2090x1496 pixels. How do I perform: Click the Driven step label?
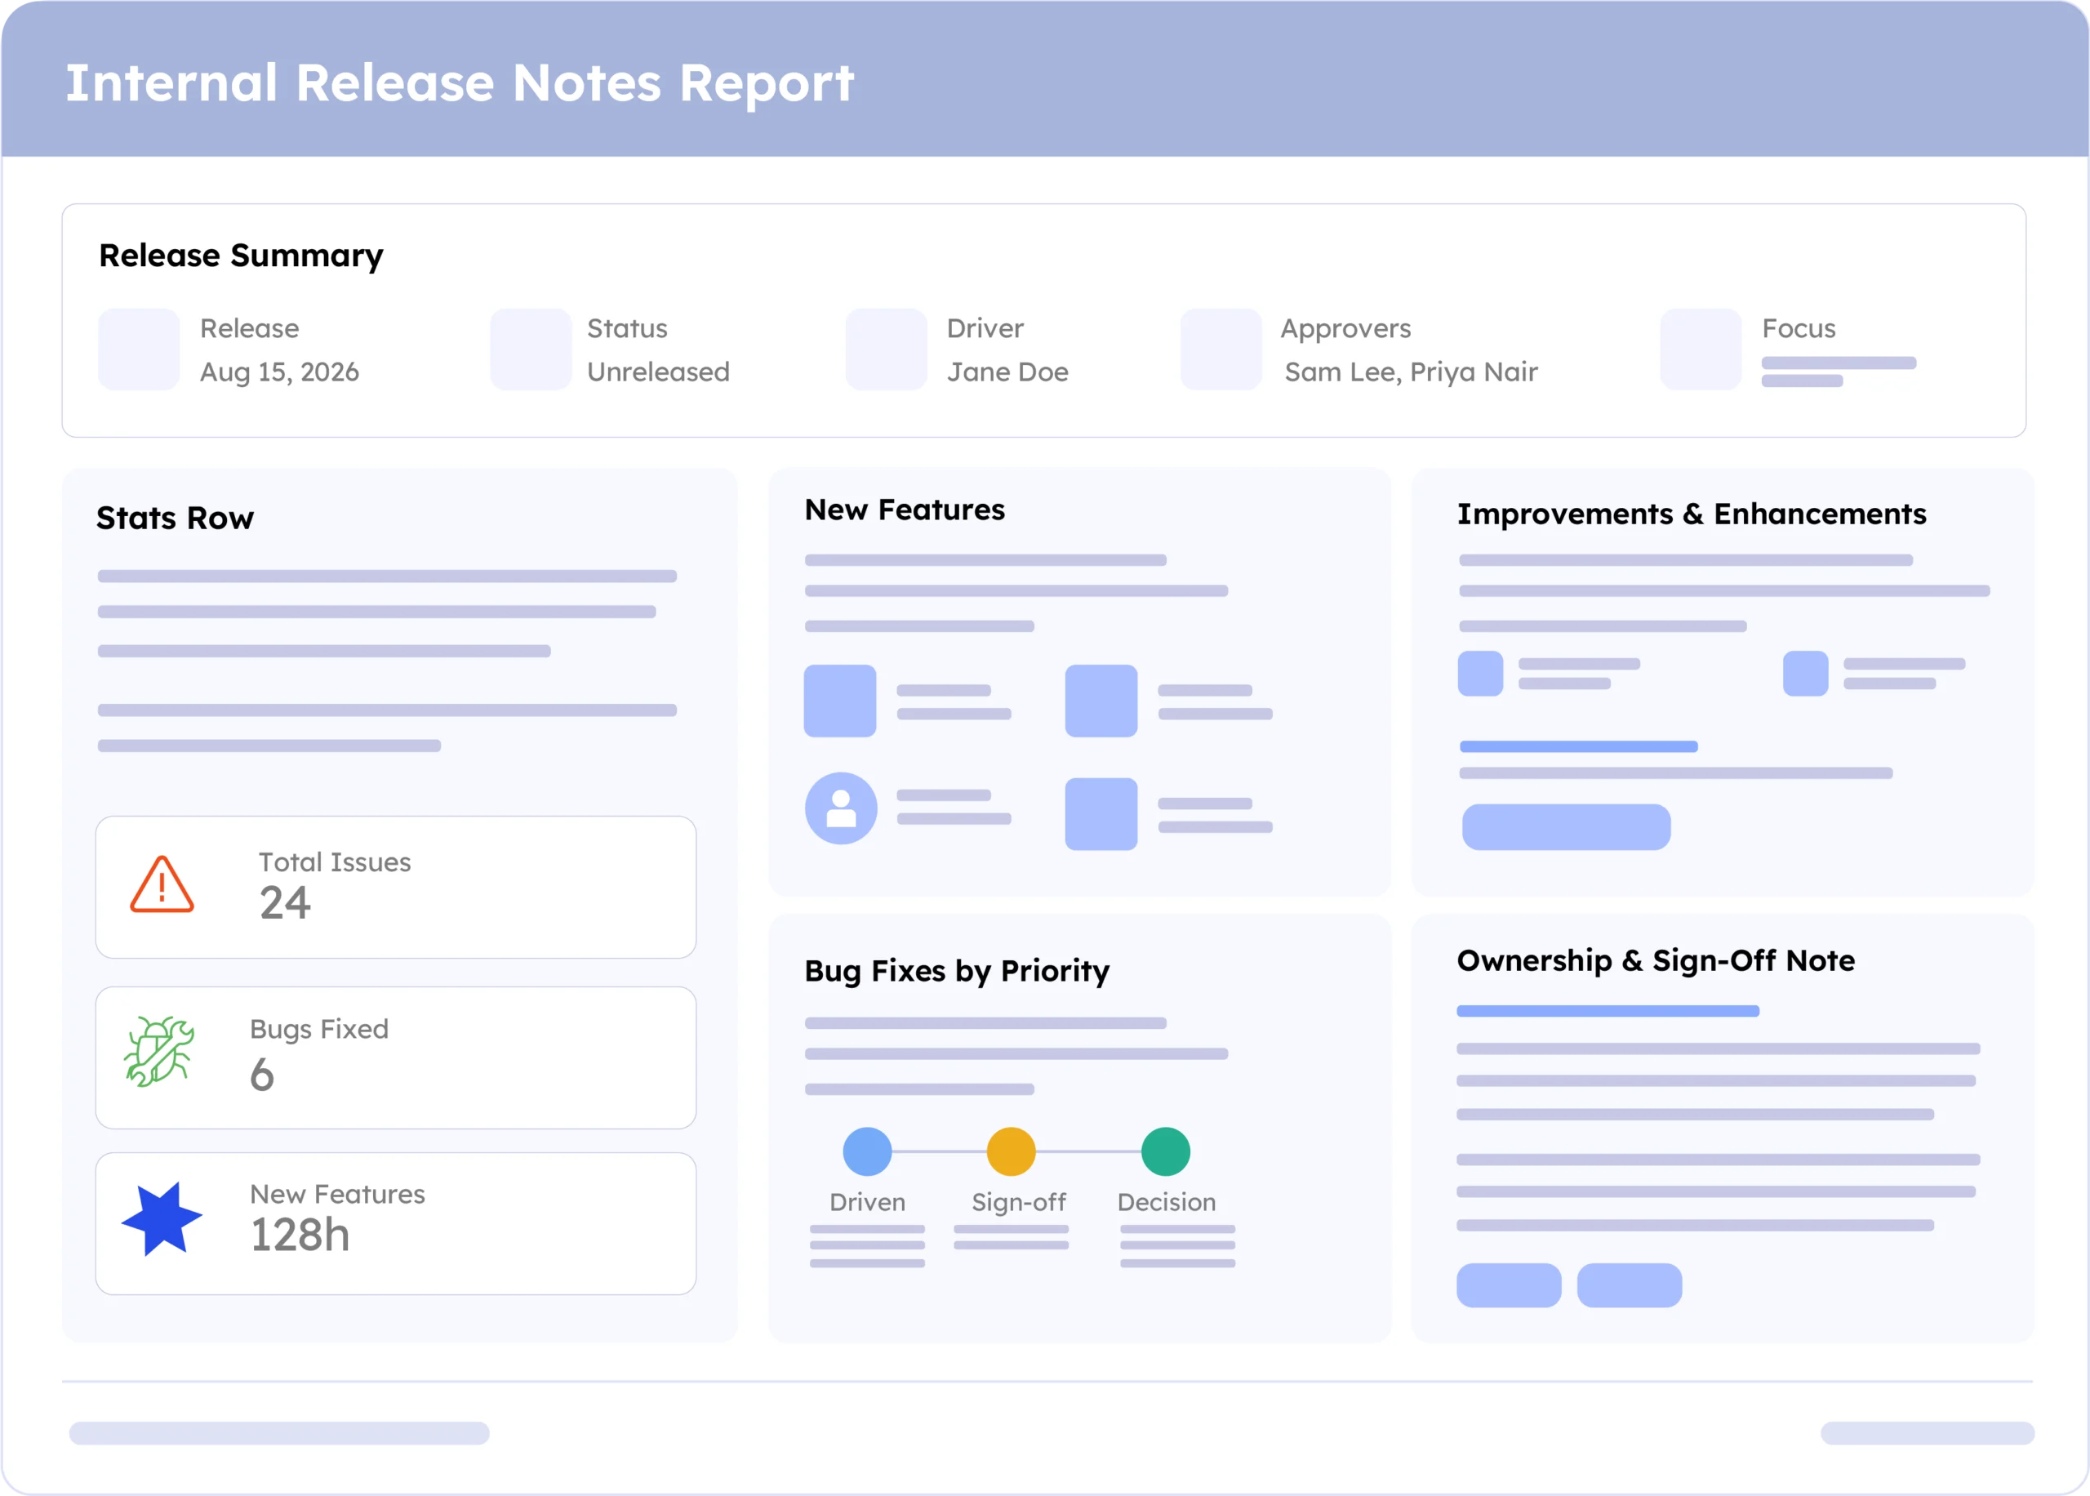click(x=867, y=1202)
